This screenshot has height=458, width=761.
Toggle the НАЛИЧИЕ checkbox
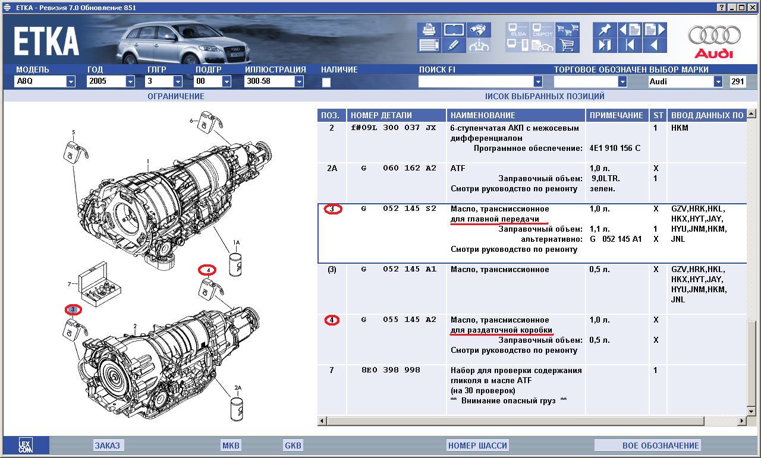(x=326, y=83)
